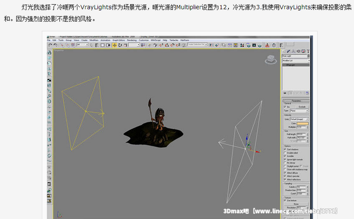The image size is (354, 219).
Task: Click the Subdivs value field
Action: pos(301,187)
